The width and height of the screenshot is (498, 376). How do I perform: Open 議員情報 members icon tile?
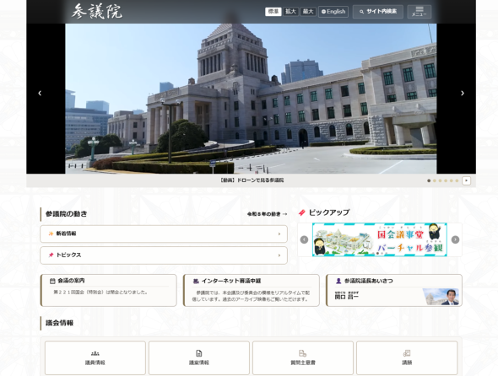tap(95, 358)
